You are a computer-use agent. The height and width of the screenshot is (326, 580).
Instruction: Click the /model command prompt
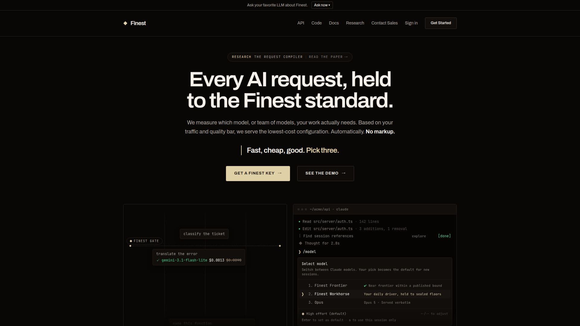pyautogui.click(x=309, y=252)
